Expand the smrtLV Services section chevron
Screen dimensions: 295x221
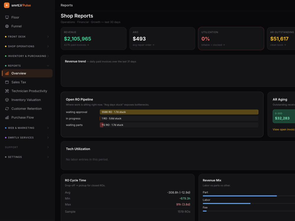[x=48, y=138]
